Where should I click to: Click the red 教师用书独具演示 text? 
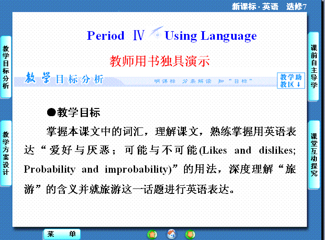point(160,61)
